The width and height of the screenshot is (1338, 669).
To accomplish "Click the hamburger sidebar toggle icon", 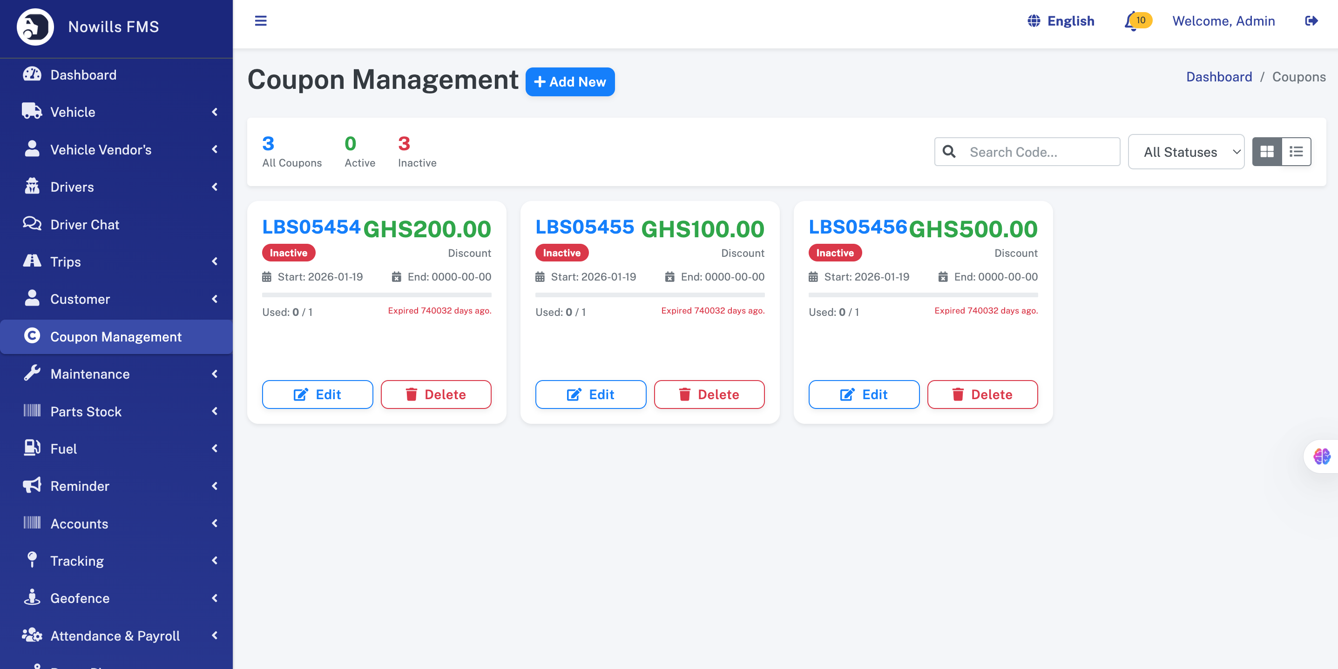I will (261, 21).
